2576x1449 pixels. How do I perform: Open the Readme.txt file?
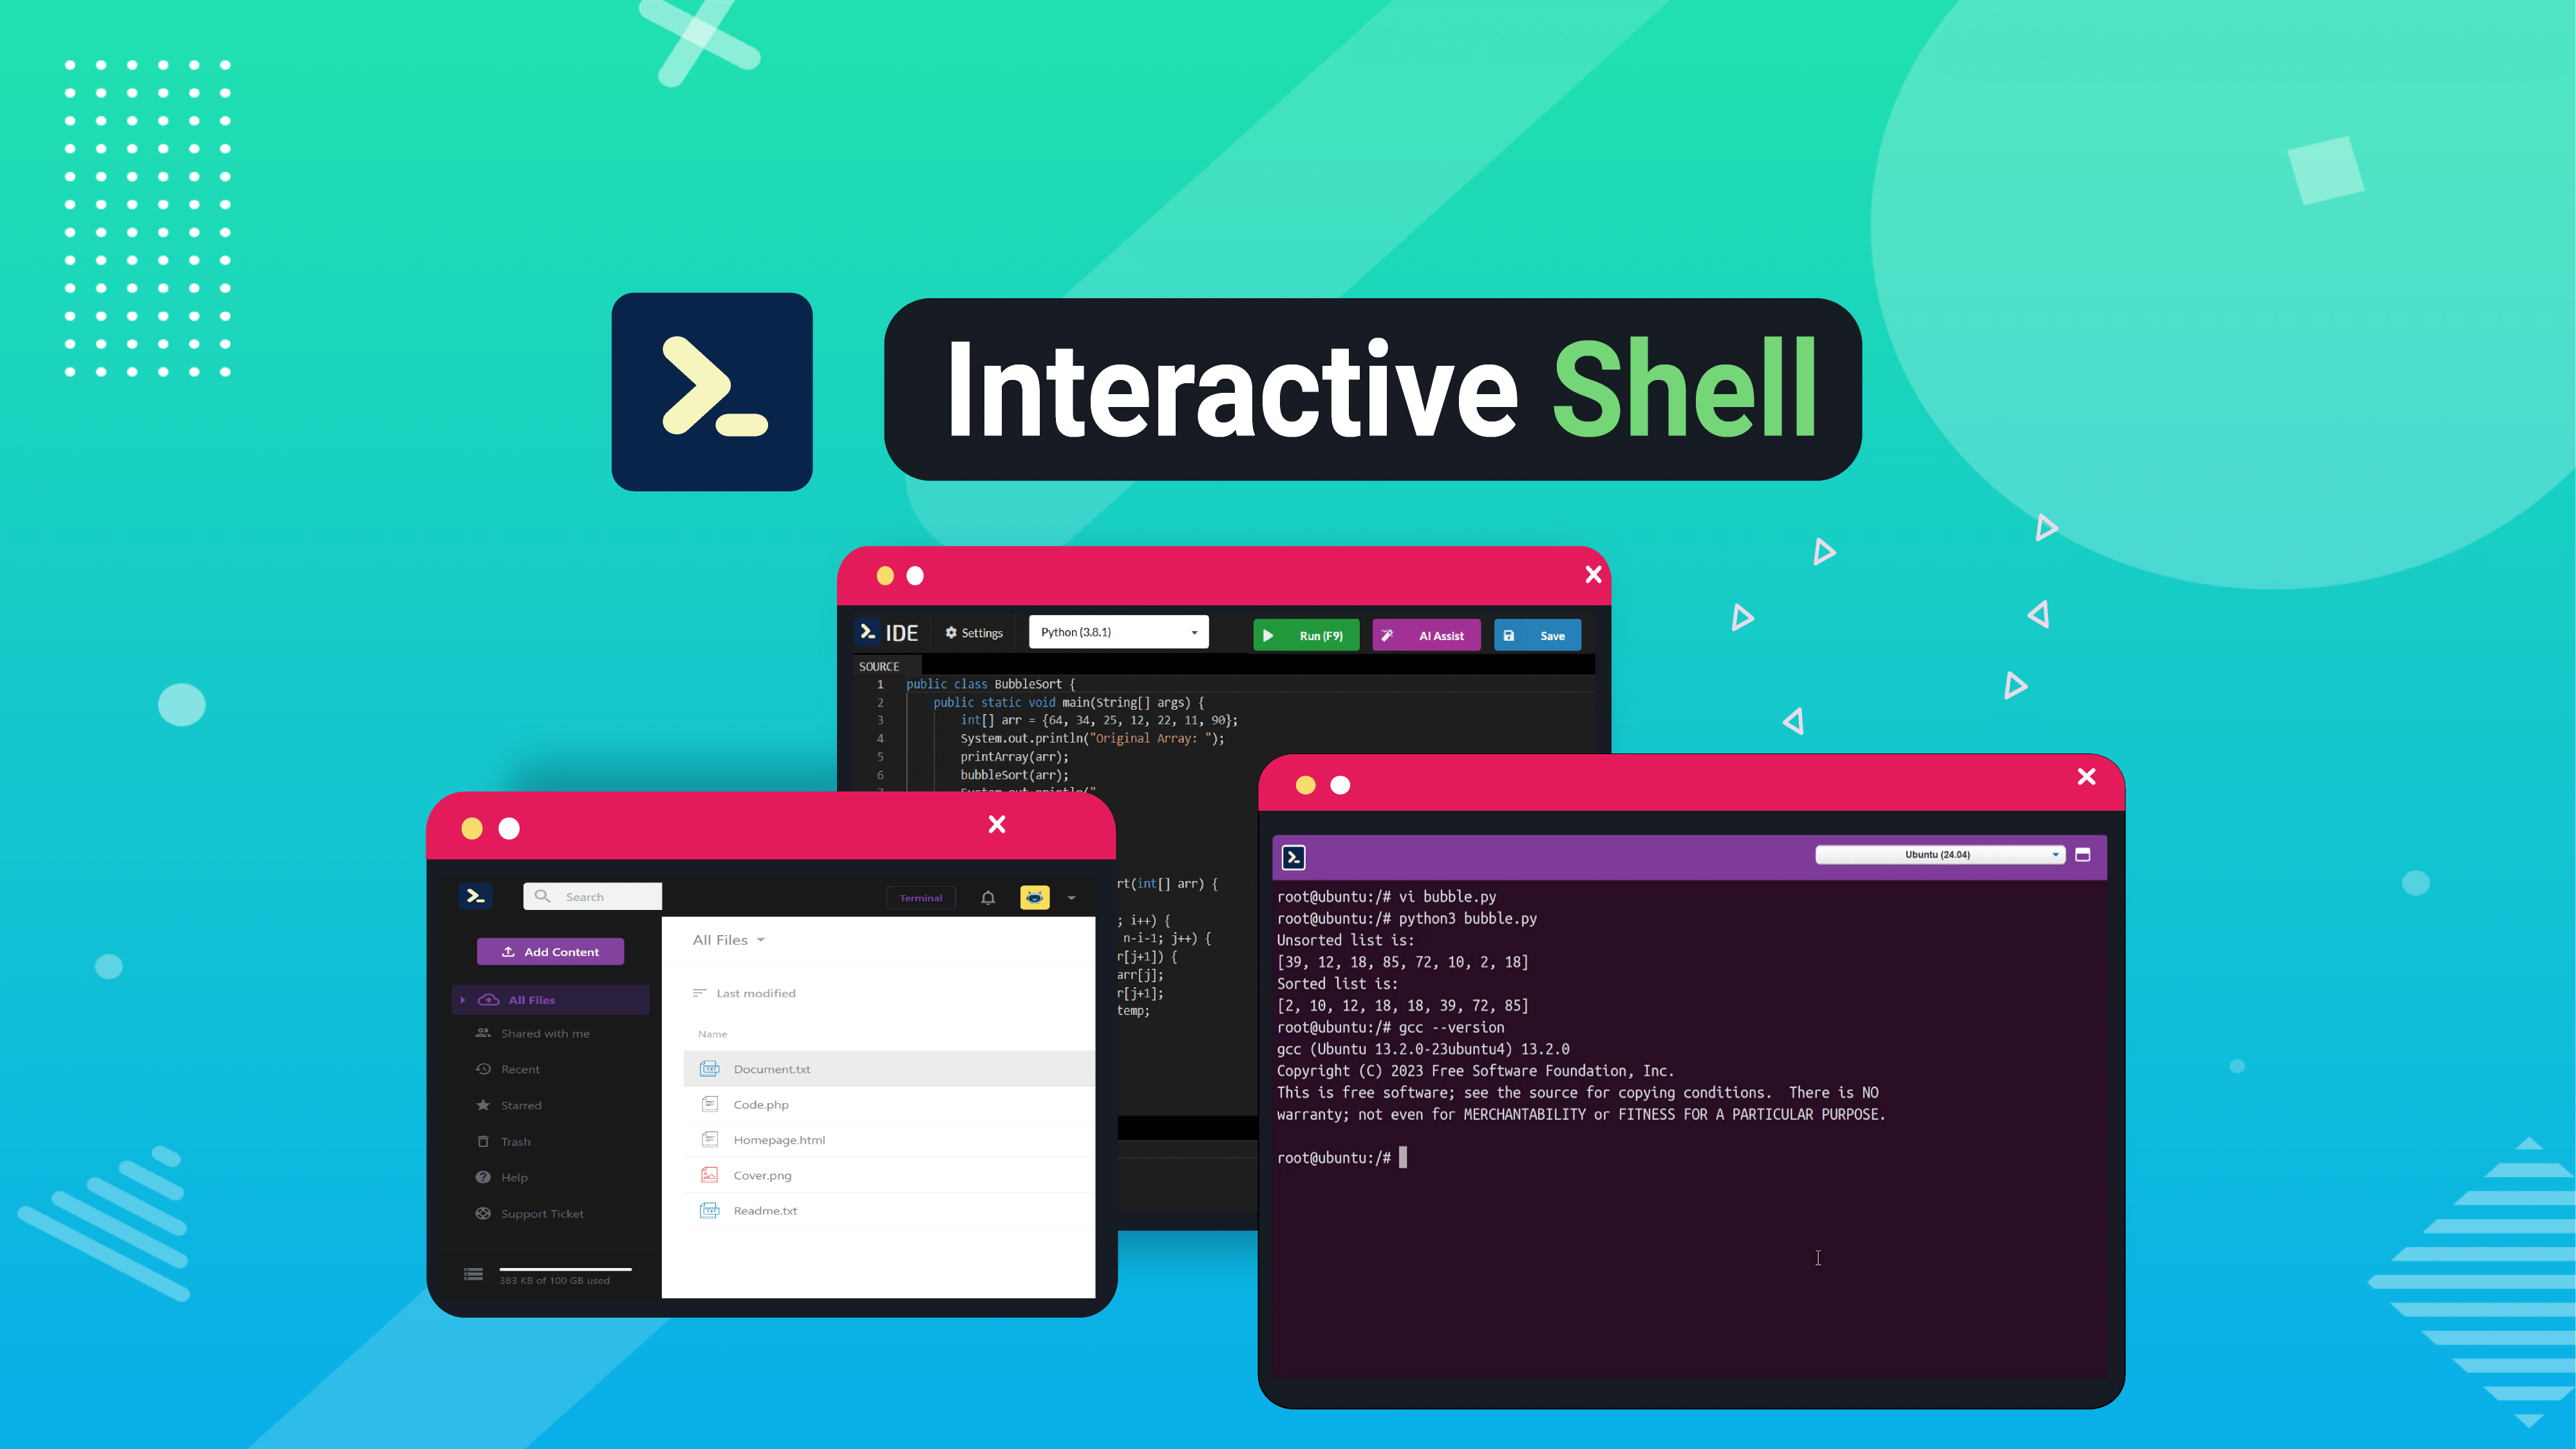coord(764,1210)
